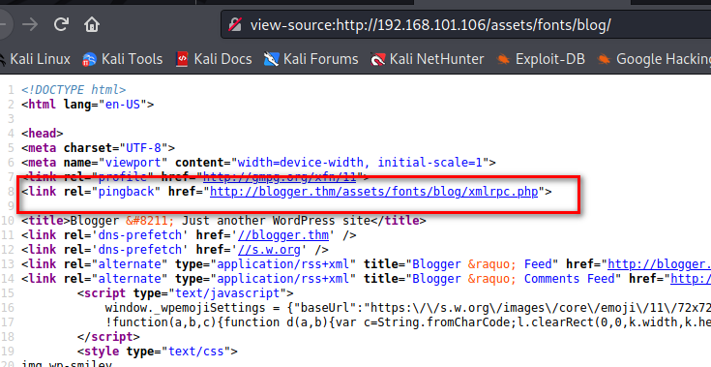Image resolution: width=711 pixels, height=367 pixels.
Task: Click the <!DOCTYPE html> text on line 1
Action: click(x=74, y=90)
